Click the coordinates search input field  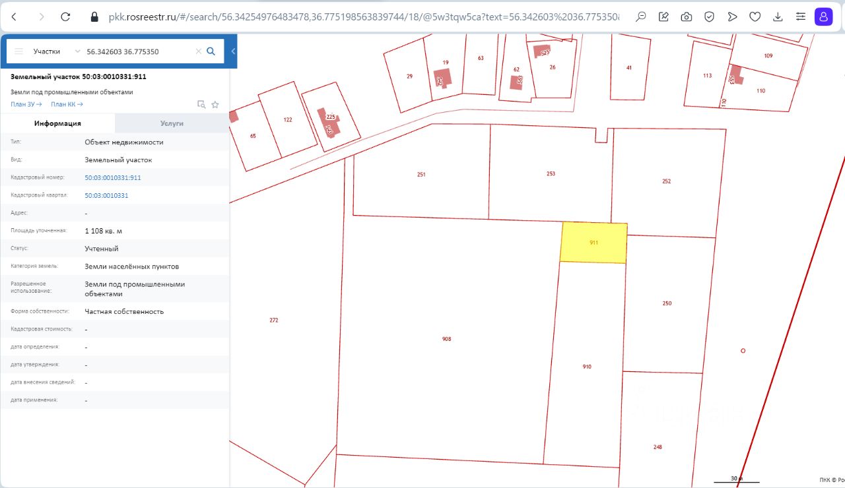(139, 51)
